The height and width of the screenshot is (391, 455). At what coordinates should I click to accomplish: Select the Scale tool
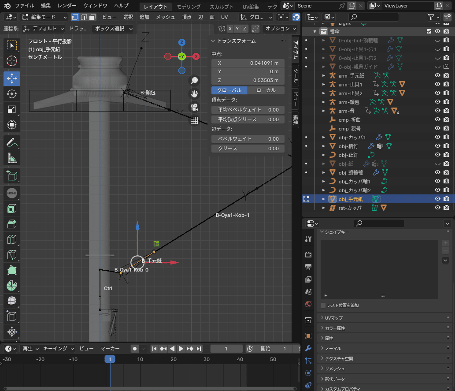12,109
